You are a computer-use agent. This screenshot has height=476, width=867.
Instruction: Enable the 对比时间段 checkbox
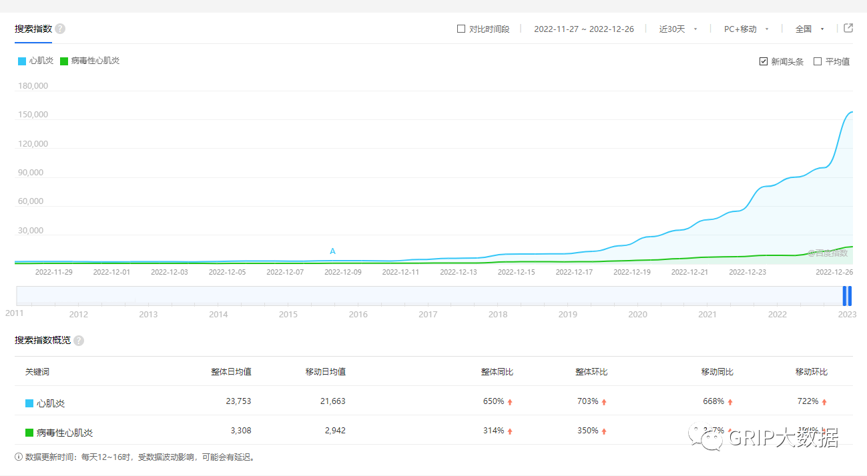(x=461, y=29)
